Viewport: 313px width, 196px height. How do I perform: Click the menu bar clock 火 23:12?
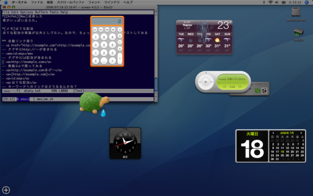pos(295,3)
